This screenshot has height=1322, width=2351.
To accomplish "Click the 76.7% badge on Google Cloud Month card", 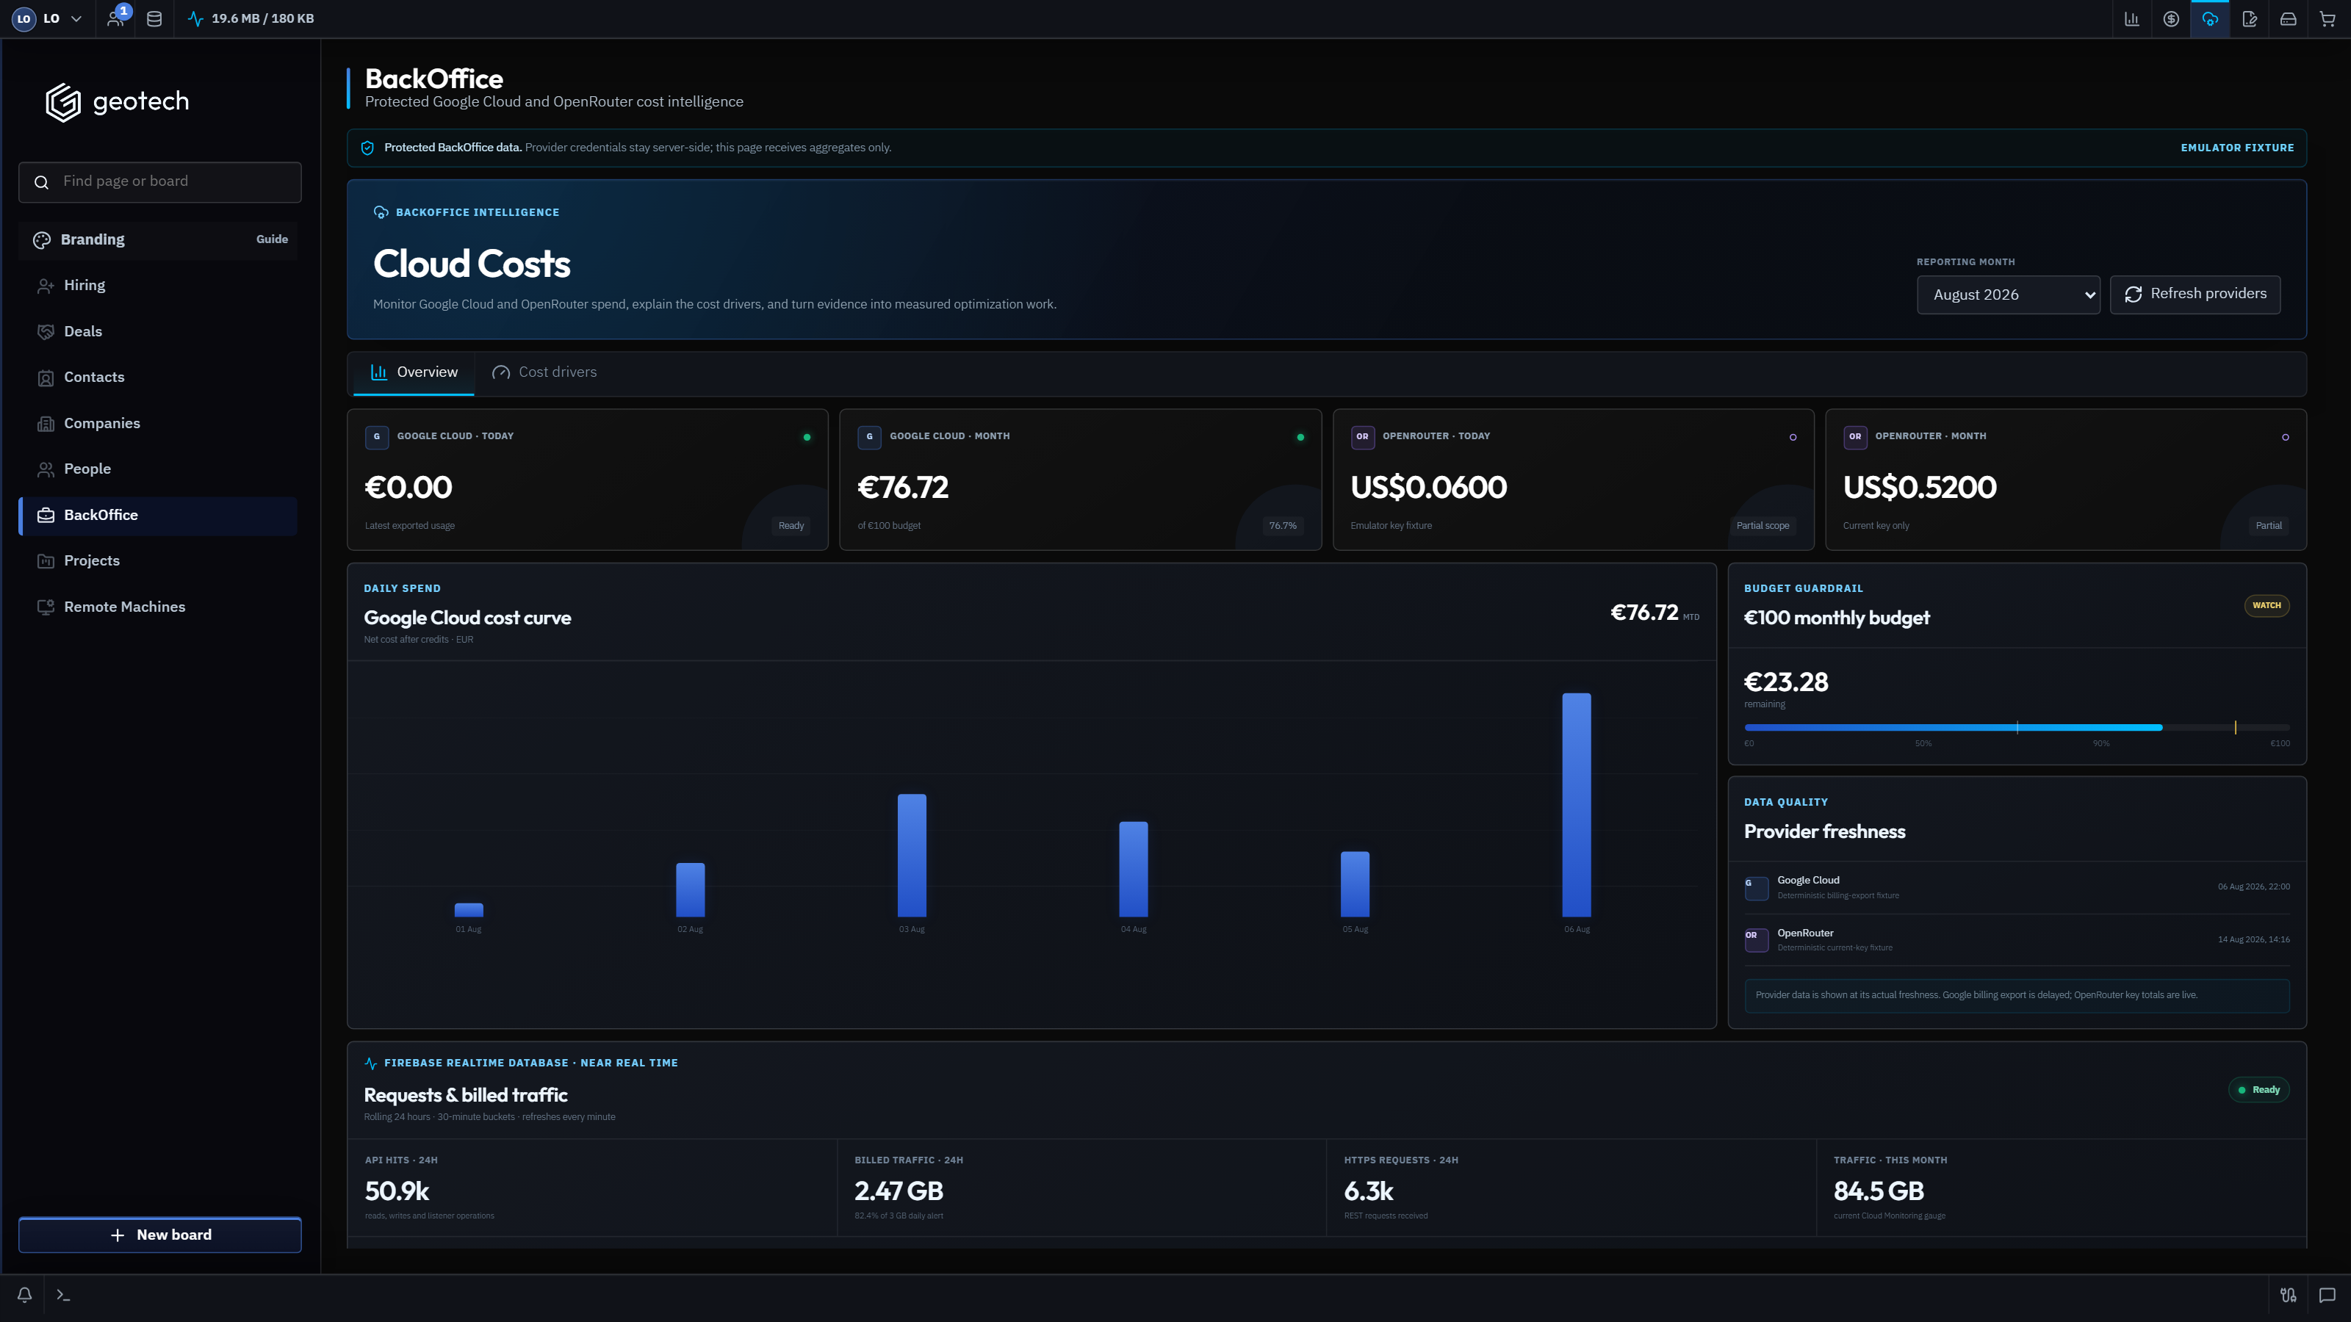I will tap(1282, 526).
